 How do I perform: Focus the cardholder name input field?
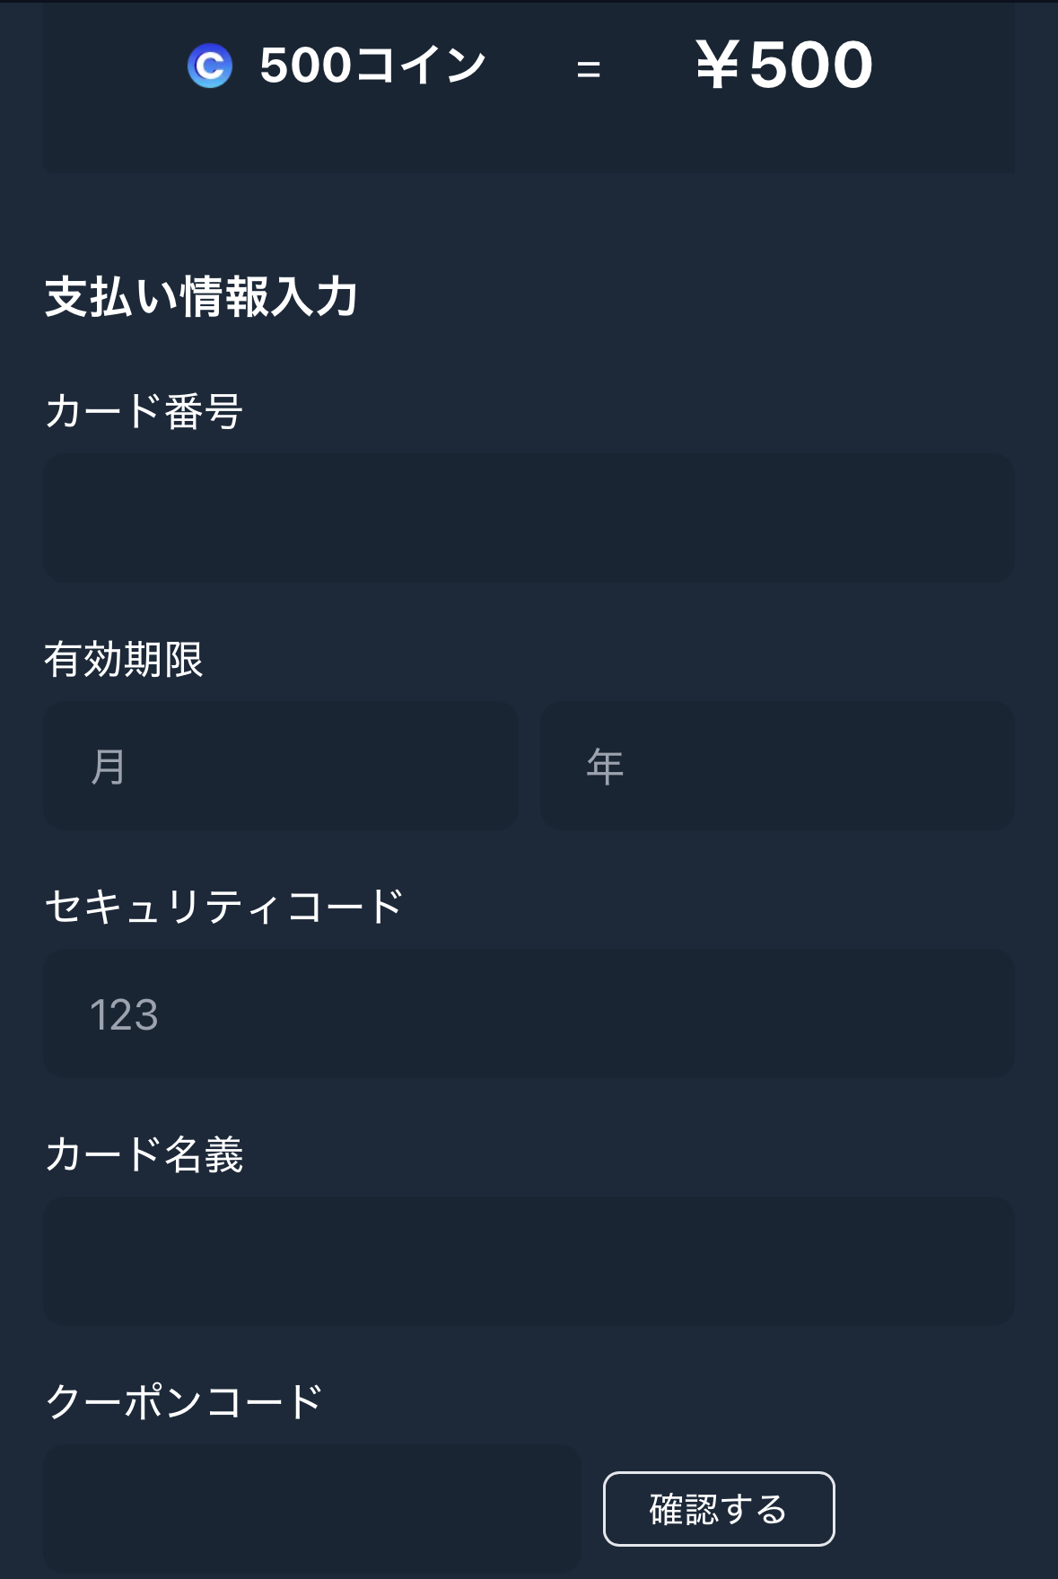tap(529, 1261)
